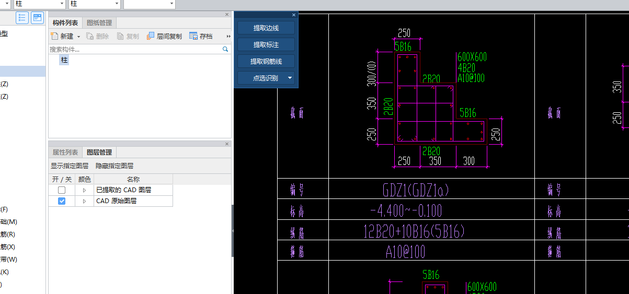Click 提取钢筋线 button
629x294 pixels.
266,62
